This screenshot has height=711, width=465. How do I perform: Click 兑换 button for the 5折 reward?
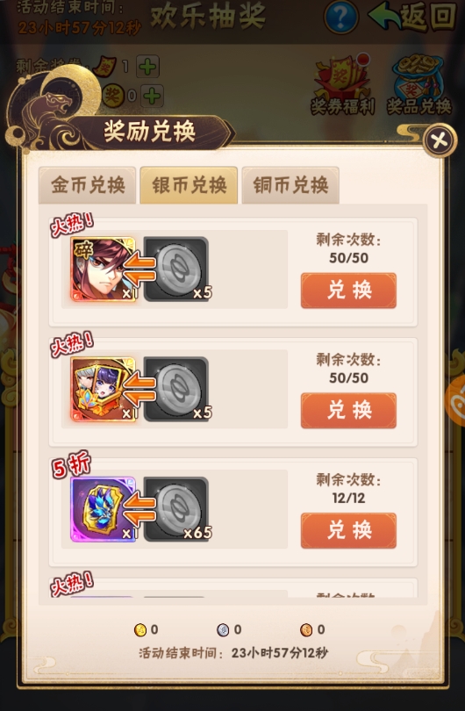pyautogui.click(x=348, y=530)
